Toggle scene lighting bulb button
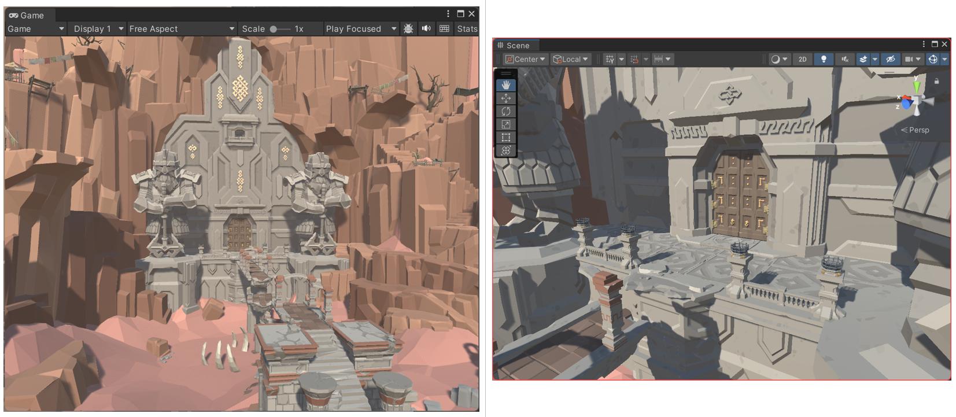The image size is (956, 417). pos(824,59)
